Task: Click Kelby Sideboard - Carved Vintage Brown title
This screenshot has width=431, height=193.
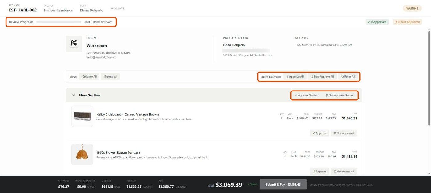Action: [127, 114]
